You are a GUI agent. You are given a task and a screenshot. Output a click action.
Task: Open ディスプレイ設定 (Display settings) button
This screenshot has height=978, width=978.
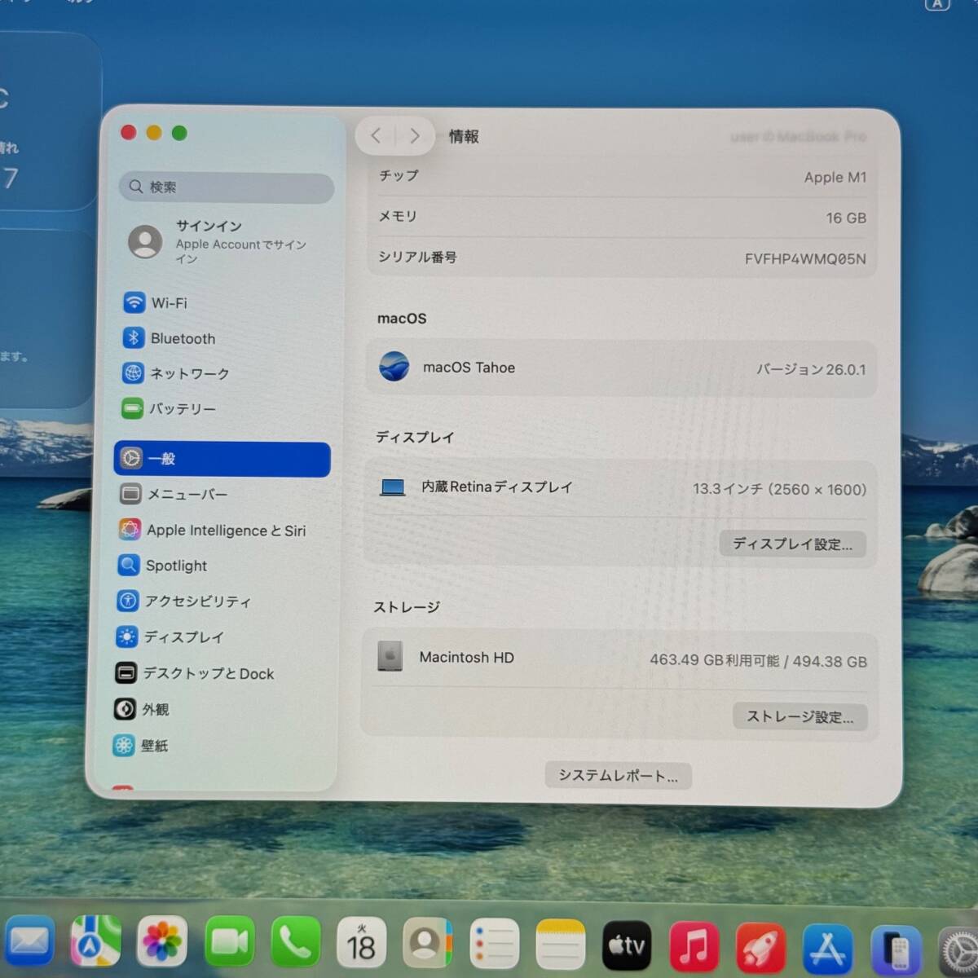click(792, 544)
